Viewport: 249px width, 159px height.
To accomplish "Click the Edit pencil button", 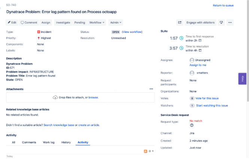I will coord(12,22).
